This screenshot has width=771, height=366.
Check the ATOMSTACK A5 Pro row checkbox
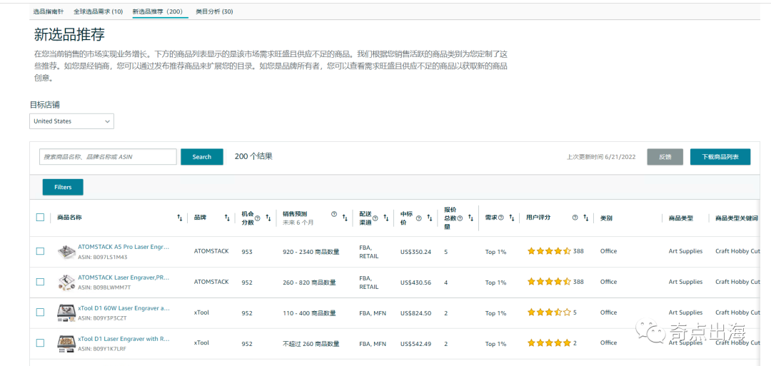(x=40, y=251)
